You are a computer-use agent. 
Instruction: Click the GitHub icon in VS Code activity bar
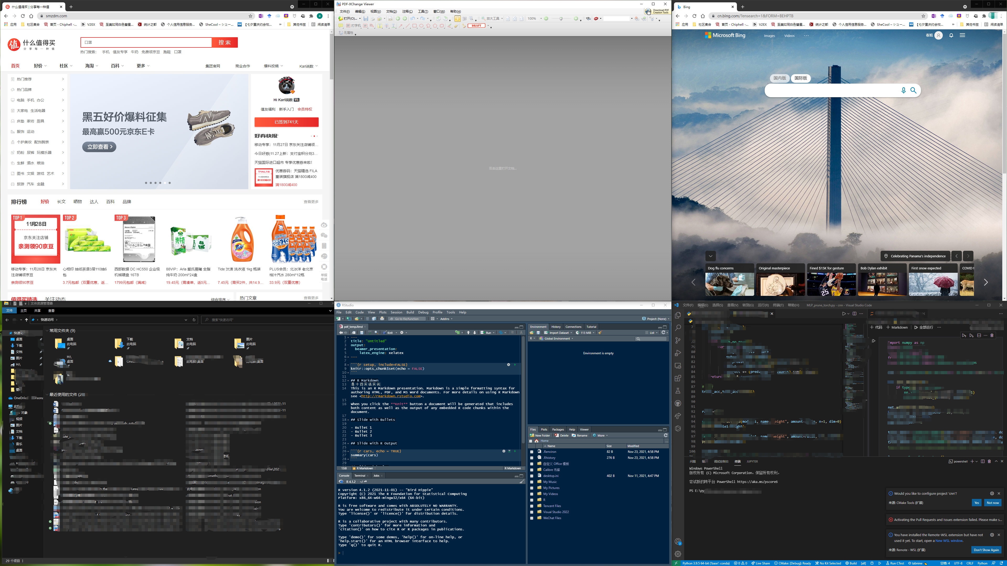(x=678, y=403)
